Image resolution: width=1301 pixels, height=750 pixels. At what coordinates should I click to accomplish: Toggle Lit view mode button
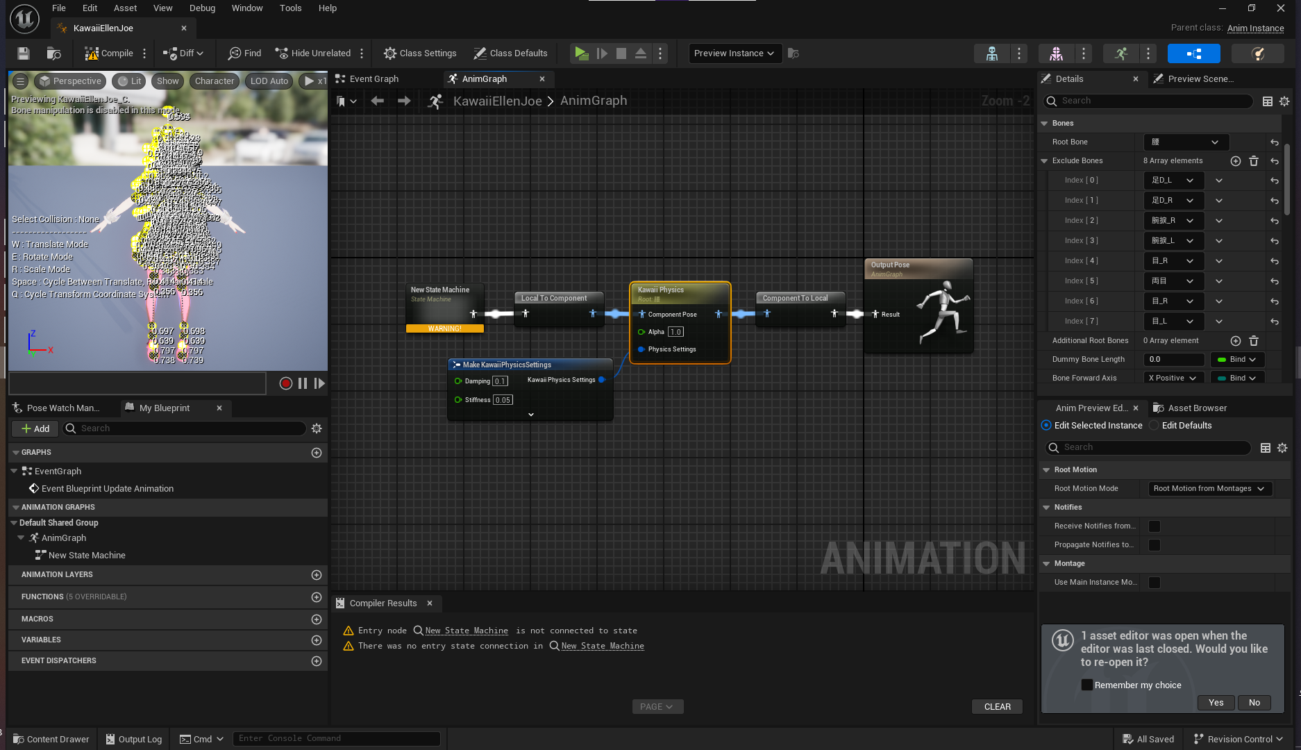click(x=130, y=81)
